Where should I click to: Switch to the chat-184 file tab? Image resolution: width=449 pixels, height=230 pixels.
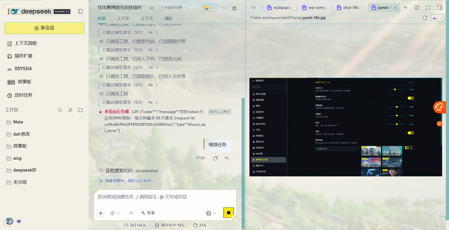349,7
